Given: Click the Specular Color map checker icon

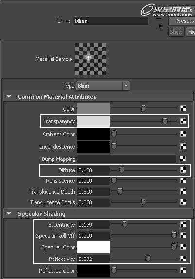Looking at the screenshot, I should [183, 247].
